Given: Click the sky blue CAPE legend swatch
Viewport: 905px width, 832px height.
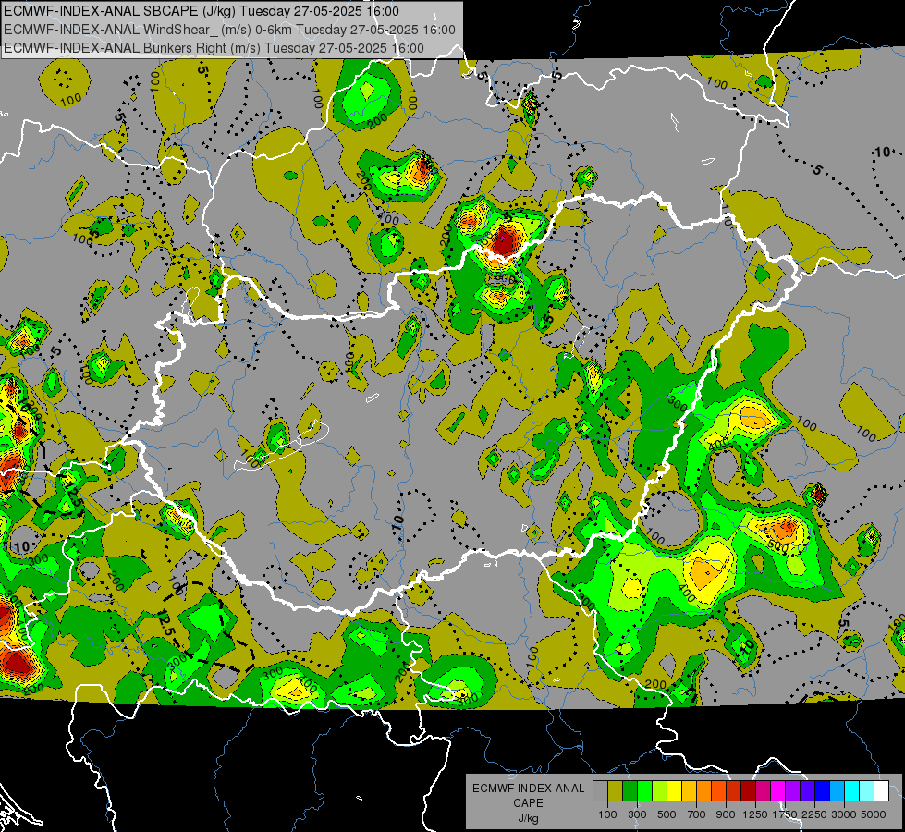Looking at the screenshot, I should point(837,791).
